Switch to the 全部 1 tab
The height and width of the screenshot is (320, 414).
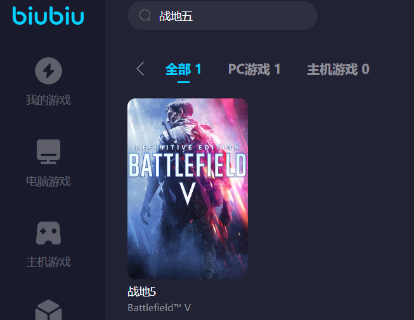point(183,69)
